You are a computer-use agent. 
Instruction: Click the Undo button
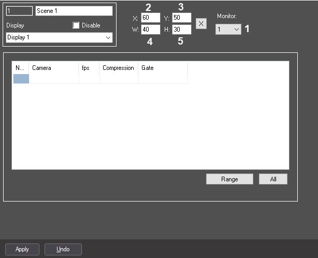pyautogui.click(x=63, y=249)
